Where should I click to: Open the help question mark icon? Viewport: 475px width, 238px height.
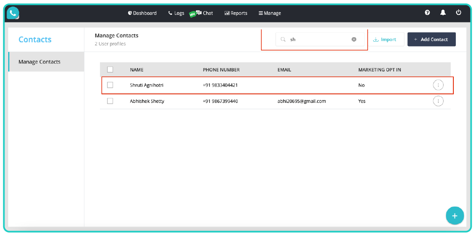point(427,12)
